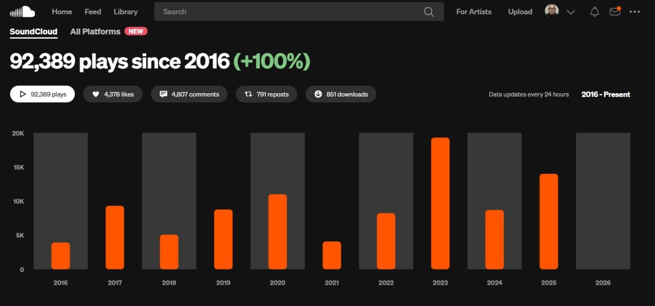Screen dimensions: 655x306
Task: Select the 92,389 plays metric pill
Action: pos(43,94)
